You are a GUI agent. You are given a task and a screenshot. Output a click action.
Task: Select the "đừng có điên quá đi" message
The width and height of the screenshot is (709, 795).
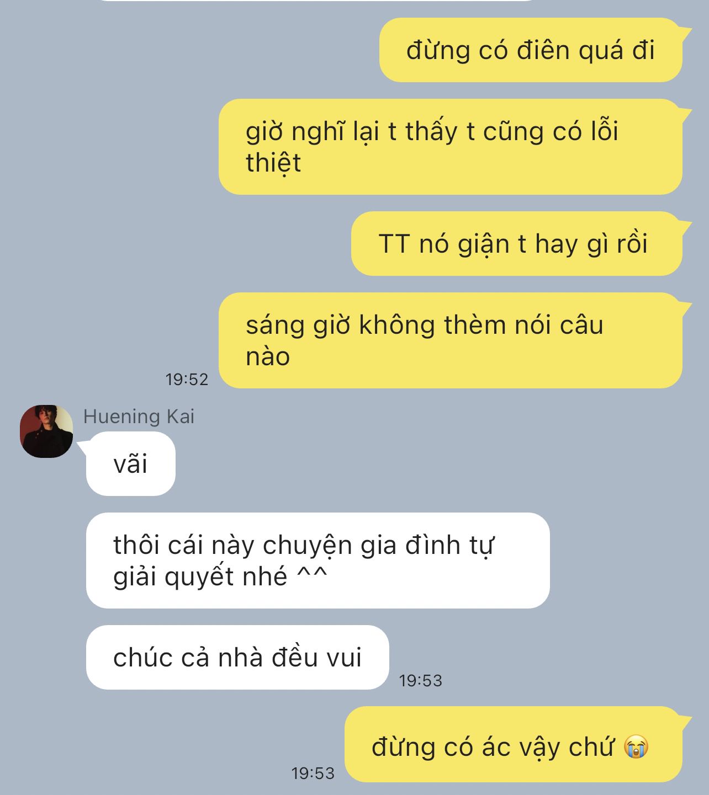tap(531, 50)
